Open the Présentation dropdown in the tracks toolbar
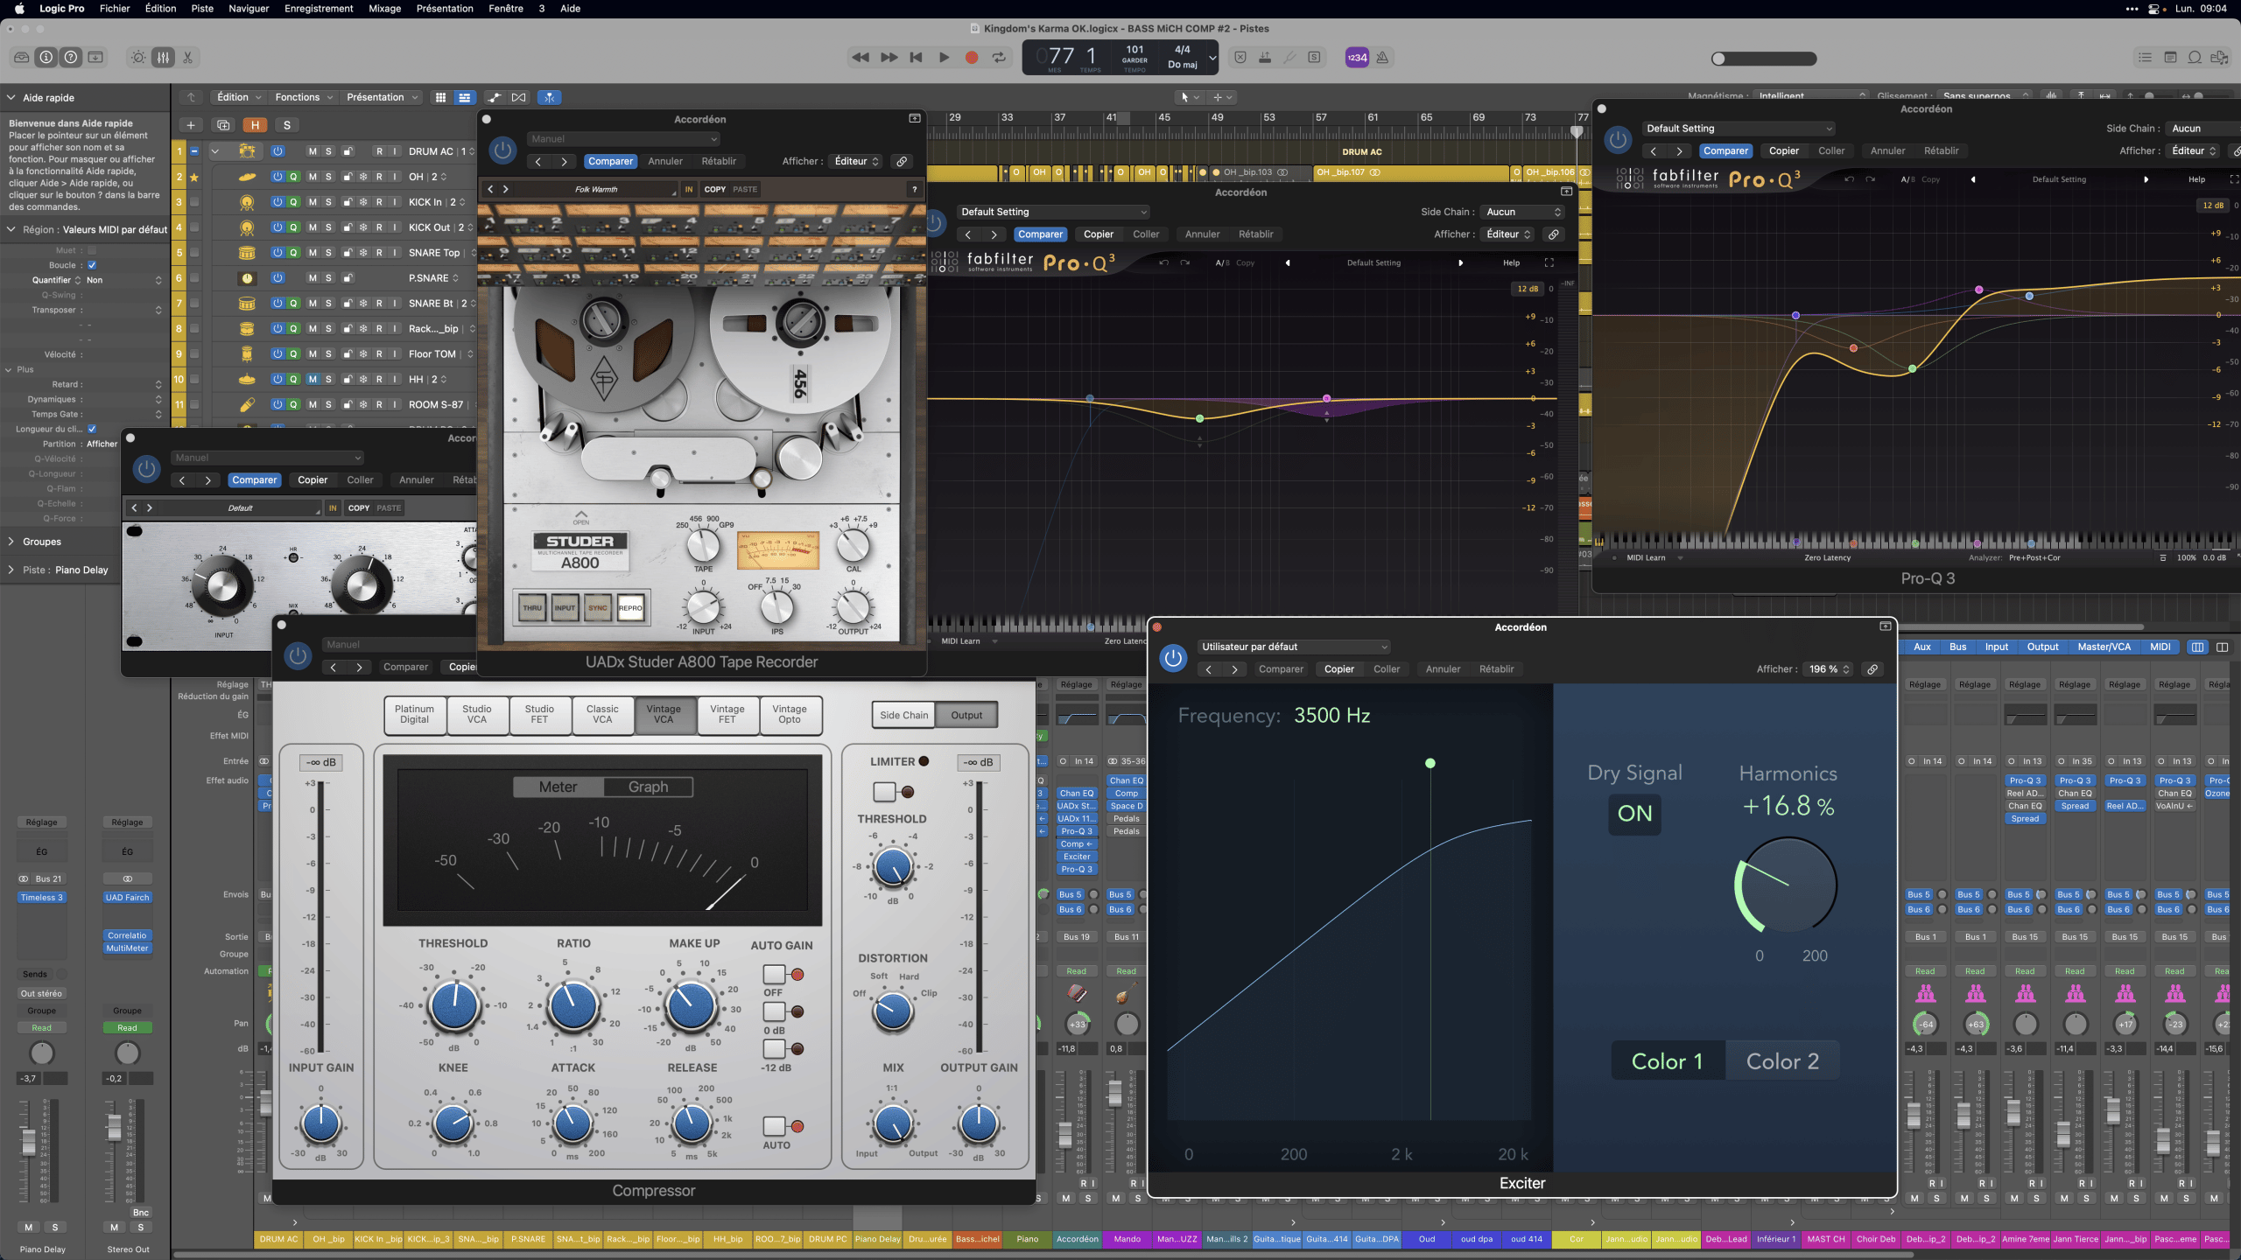This screenshot has height=1260, width=2241. click(383, 97)
